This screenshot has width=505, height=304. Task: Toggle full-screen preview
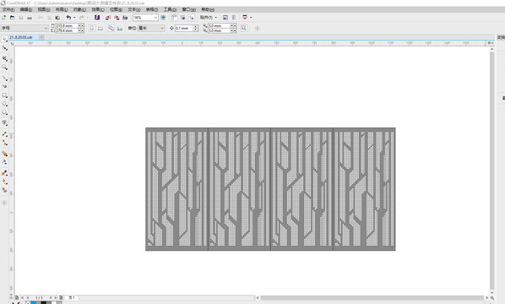(x=163, y=18)
